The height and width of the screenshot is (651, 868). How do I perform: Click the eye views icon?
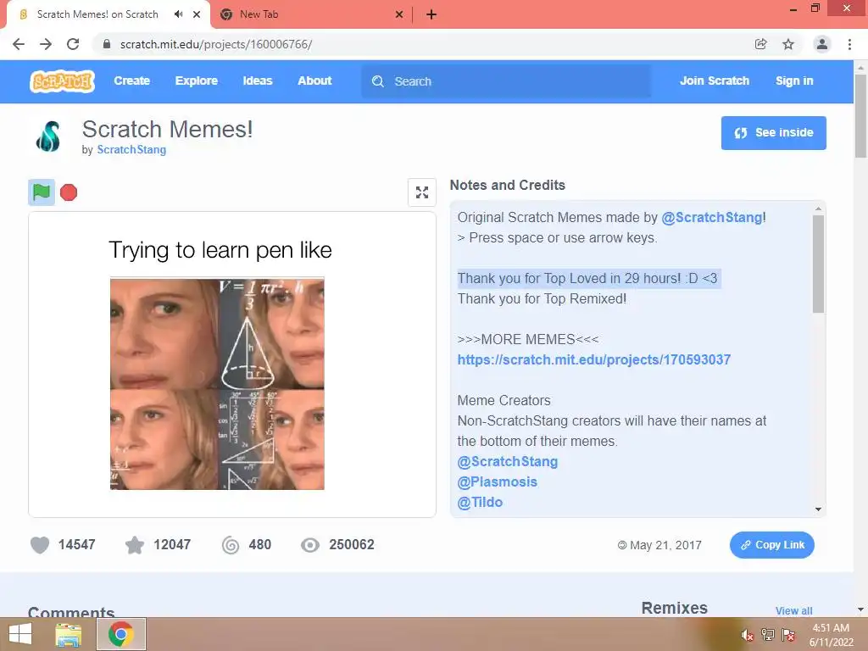click(x=310, y=545)
